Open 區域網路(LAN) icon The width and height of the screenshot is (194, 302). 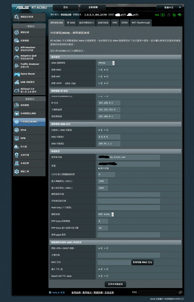[17, 113]
